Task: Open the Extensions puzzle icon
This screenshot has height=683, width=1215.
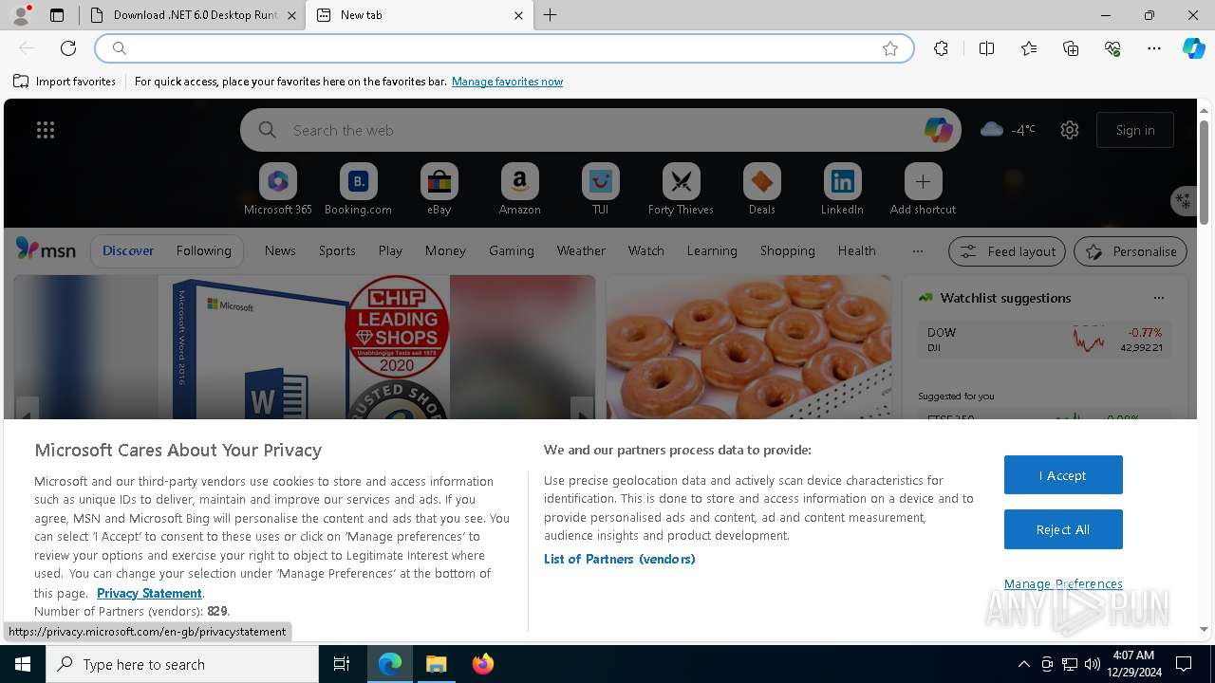Action: click(941, 48)
